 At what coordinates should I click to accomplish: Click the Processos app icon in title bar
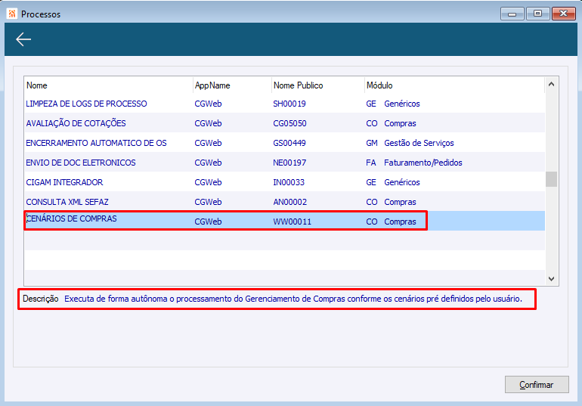12,14
